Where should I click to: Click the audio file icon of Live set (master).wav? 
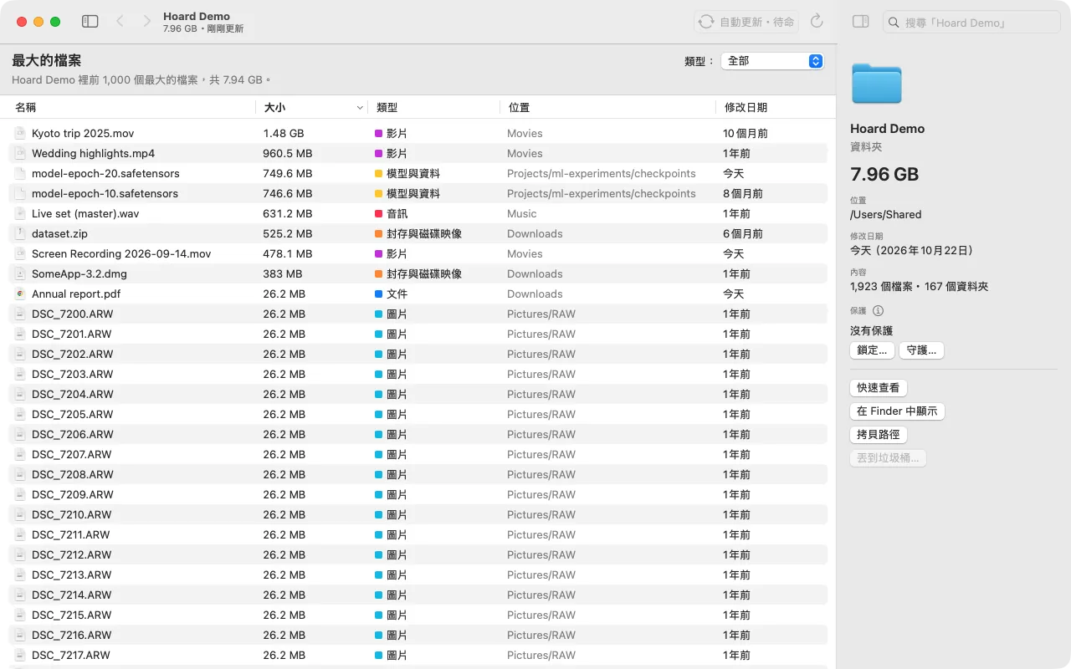pos(20,213)
